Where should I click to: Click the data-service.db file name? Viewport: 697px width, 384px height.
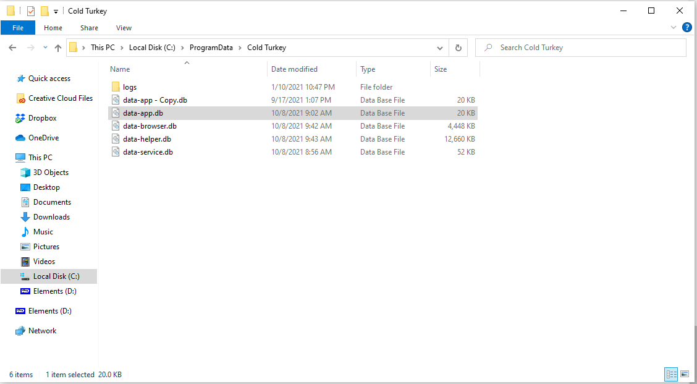148,151
